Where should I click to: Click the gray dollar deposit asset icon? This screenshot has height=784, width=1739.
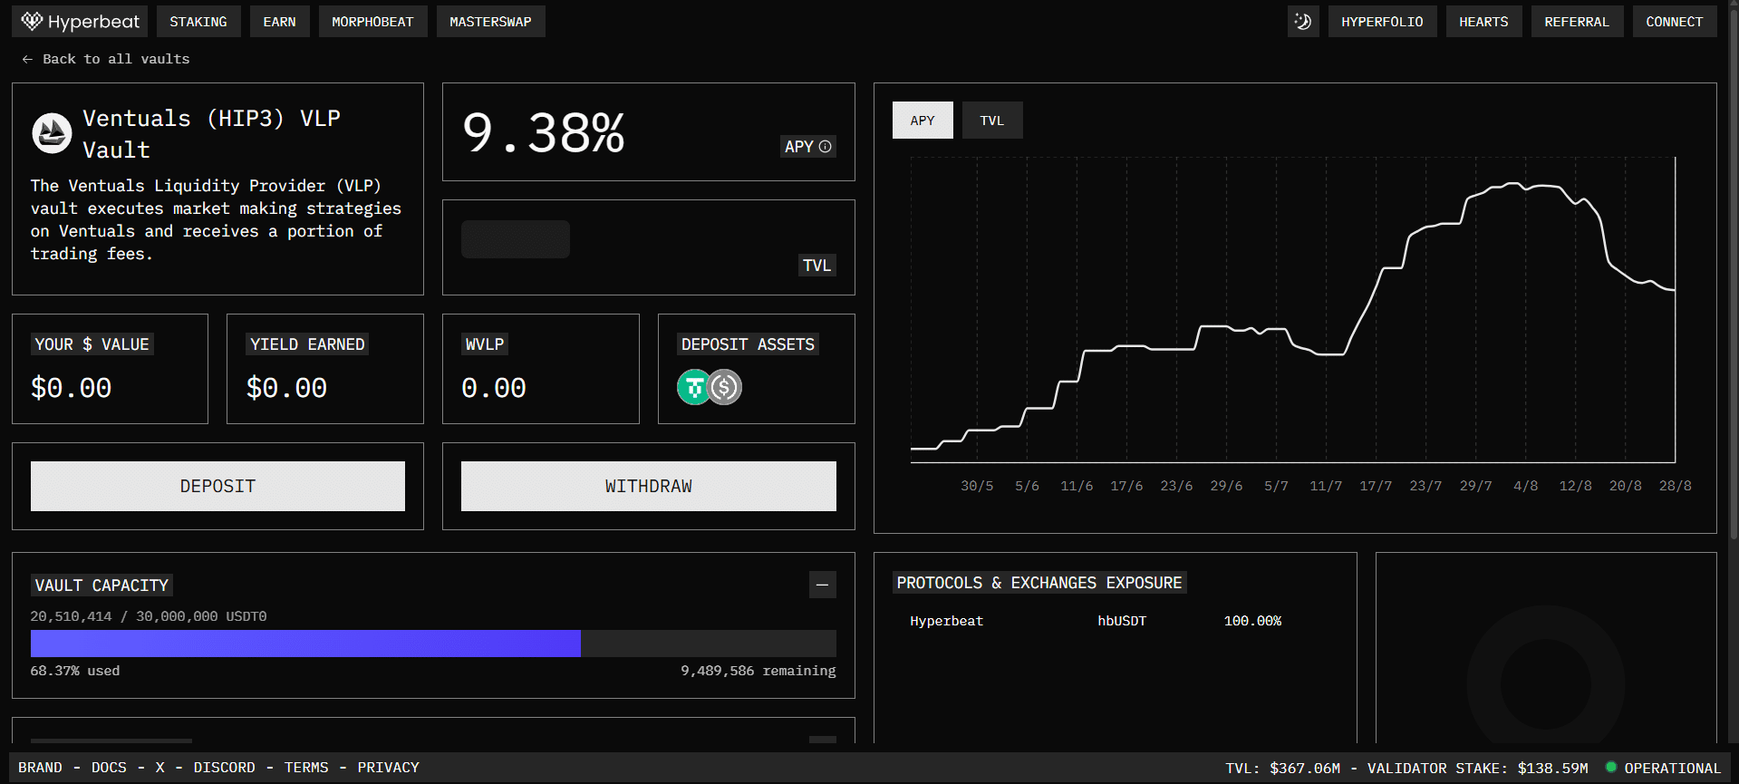click(x=725, y=388)
